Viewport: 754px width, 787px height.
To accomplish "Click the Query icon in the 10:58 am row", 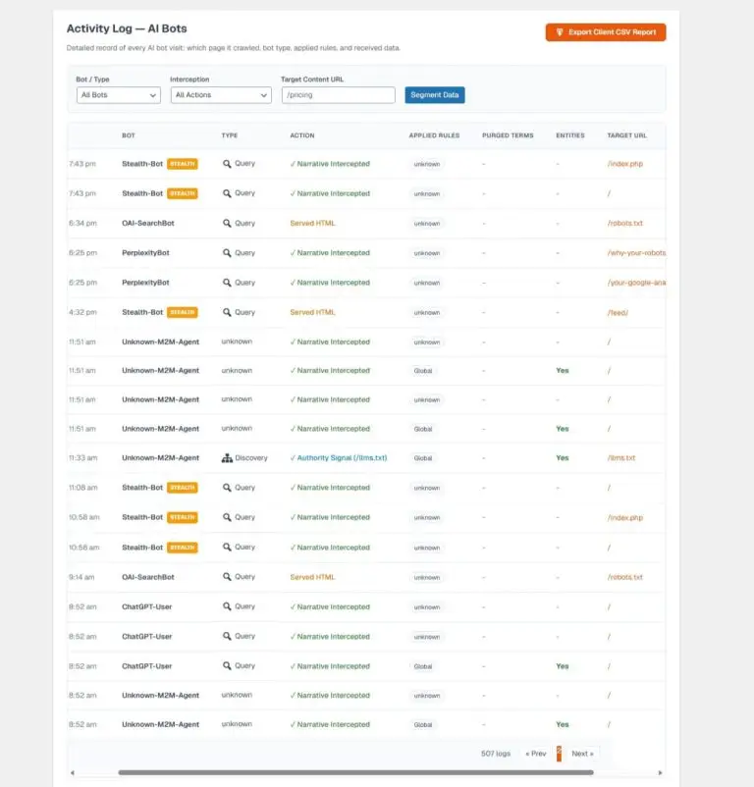I will (227, 517).
